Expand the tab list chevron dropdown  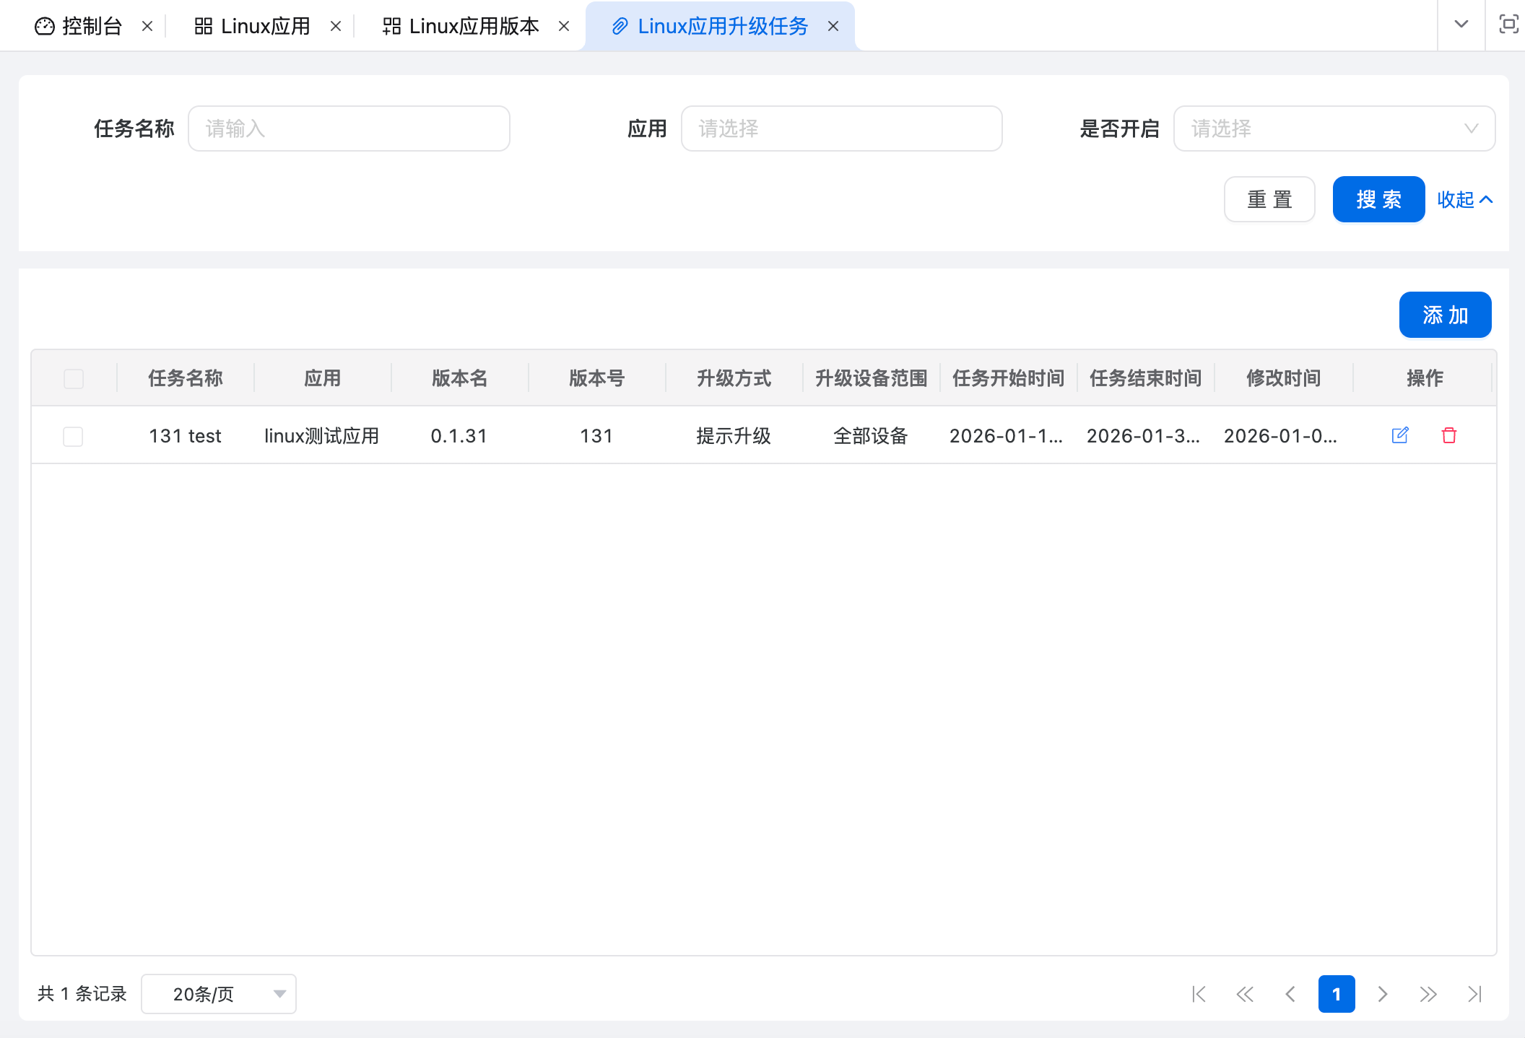[x=1461, y=25]
